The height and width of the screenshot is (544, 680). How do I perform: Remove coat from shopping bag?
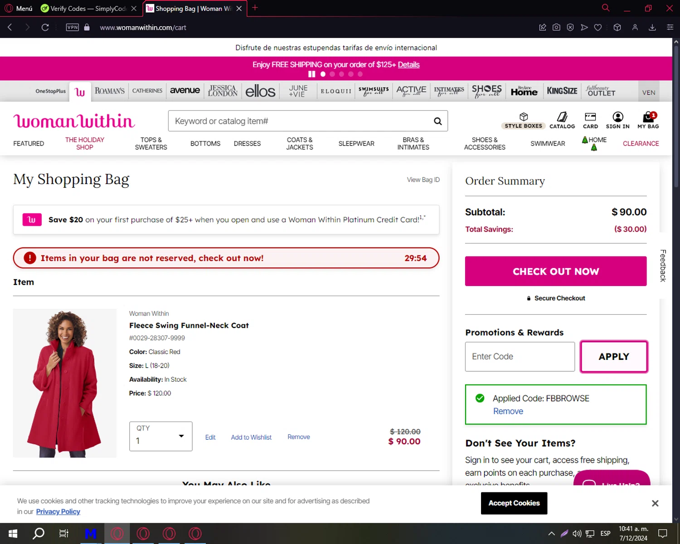click(299, 437)
